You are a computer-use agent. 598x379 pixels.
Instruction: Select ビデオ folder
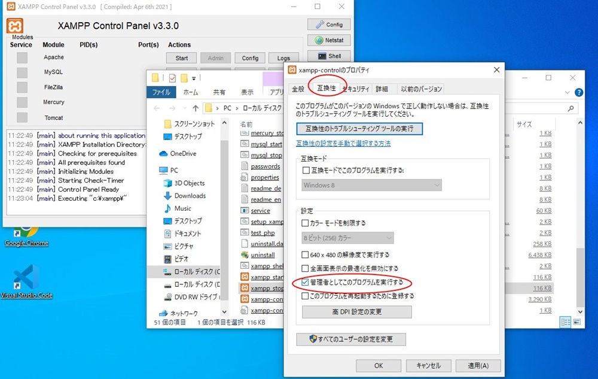point(176,259)
